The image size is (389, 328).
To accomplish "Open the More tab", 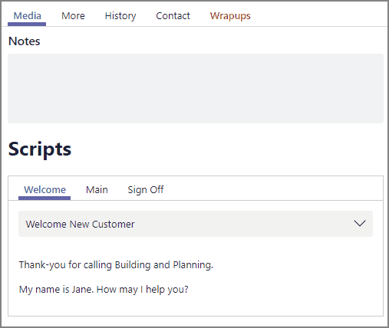I will click(x=73, y=16).
